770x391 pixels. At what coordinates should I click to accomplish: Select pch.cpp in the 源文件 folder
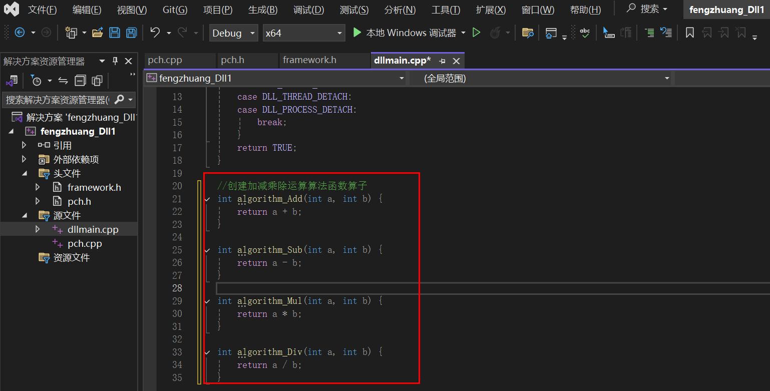point(85,243)
